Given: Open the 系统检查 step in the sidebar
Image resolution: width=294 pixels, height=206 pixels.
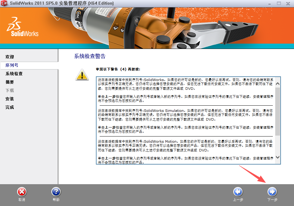Looking at the screenshot, I should (x=14, y=74).
